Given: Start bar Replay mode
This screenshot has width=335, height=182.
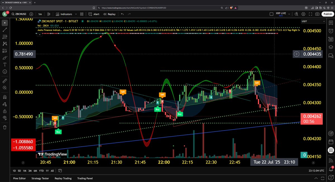Looking at the screenshot, I should pyautogui.click(x=109, y=14).
